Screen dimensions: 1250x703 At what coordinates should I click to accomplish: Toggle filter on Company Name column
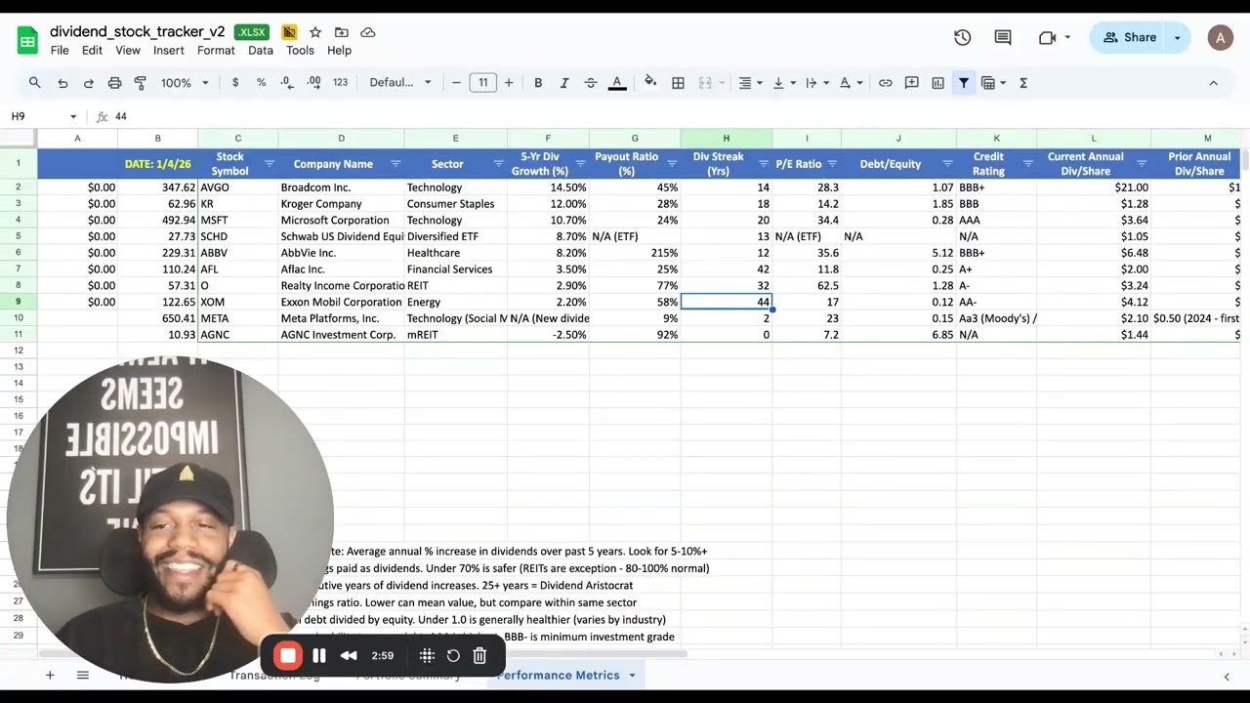[x=396, y=164]
